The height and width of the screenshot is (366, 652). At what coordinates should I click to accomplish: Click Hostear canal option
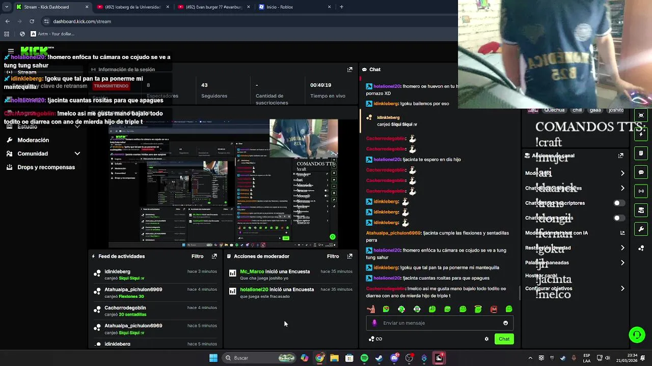click(541, 276)
